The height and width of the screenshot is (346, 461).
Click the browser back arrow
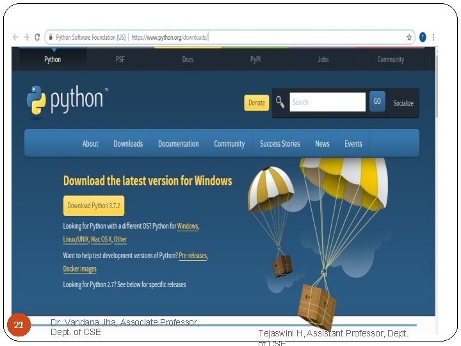[15, 37]
